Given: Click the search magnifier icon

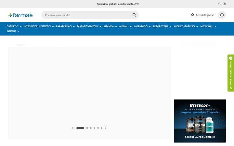Looking at the screenshot, I should point(134,15).
